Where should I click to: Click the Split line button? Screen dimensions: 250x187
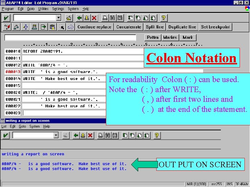pos(155,27)
